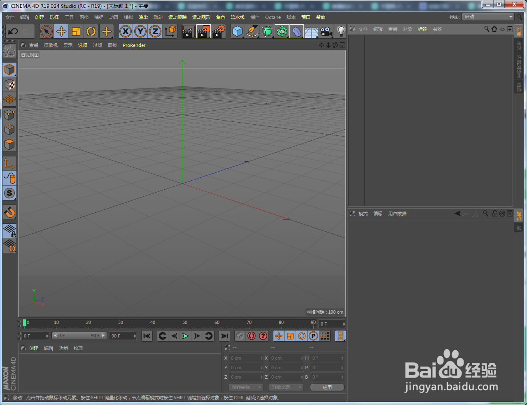Open Attribute Manager 用户数据 menu
527x405 pixels.
pyautogui.click(x=397, y=214)
